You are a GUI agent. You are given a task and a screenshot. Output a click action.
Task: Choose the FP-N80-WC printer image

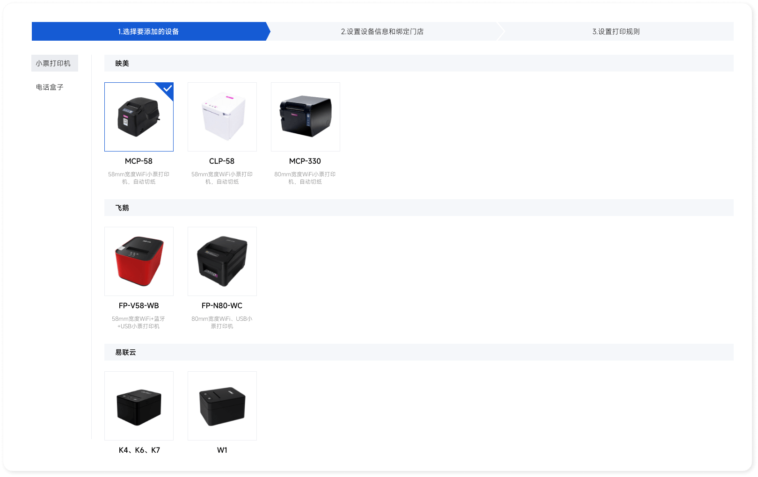click(222, 261)
